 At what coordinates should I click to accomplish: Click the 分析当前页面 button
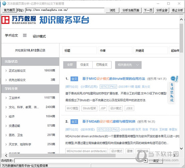(x=131, y=10)
